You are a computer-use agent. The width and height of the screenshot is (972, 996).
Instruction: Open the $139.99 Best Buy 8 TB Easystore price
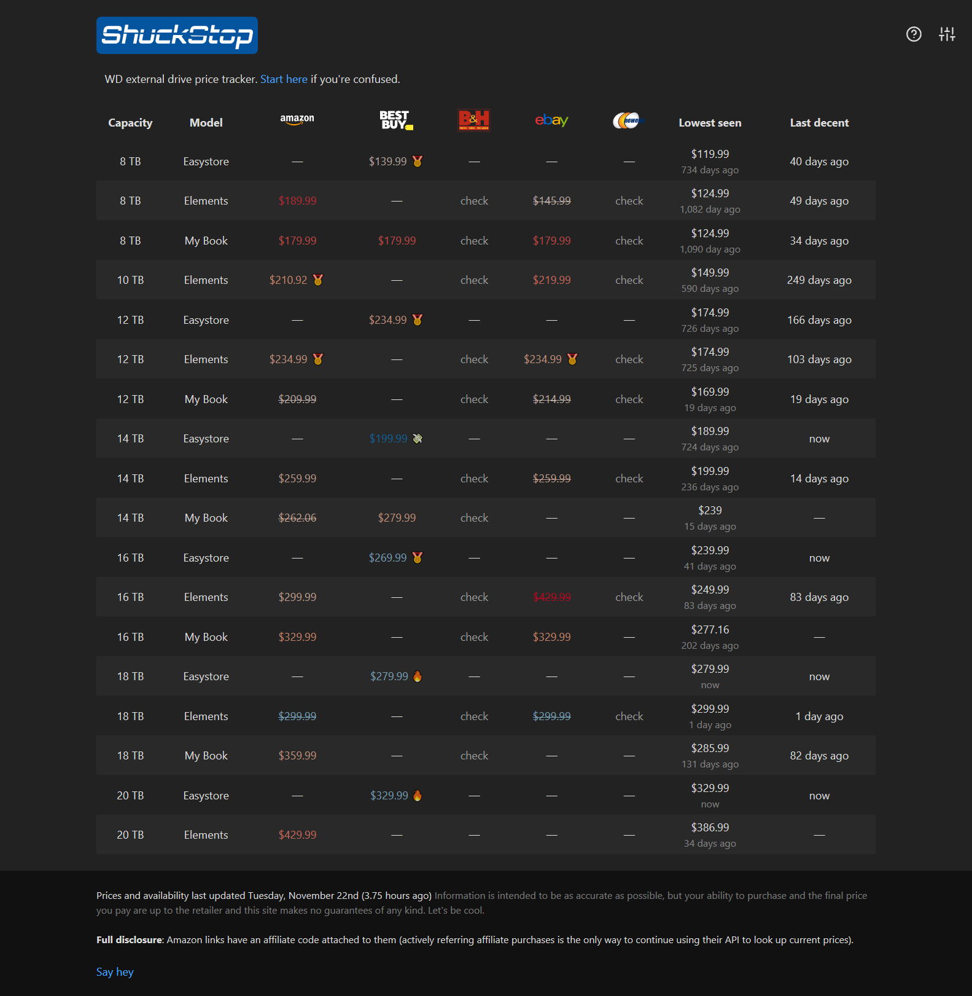387,162
